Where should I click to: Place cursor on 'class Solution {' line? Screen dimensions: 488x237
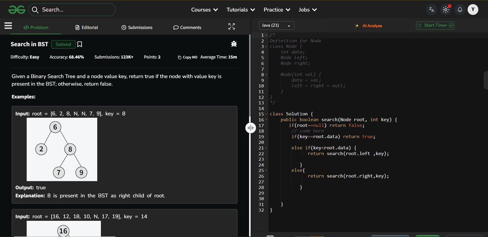292,114
